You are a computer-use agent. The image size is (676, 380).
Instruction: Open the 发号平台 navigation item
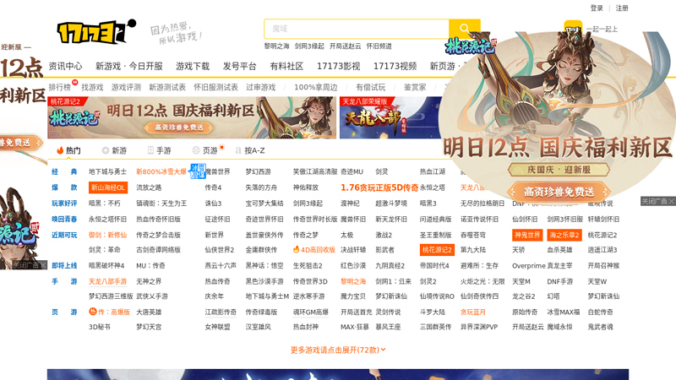[x=240, y=66]
